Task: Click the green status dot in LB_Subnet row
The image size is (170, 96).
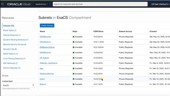Action: [74, 58]
